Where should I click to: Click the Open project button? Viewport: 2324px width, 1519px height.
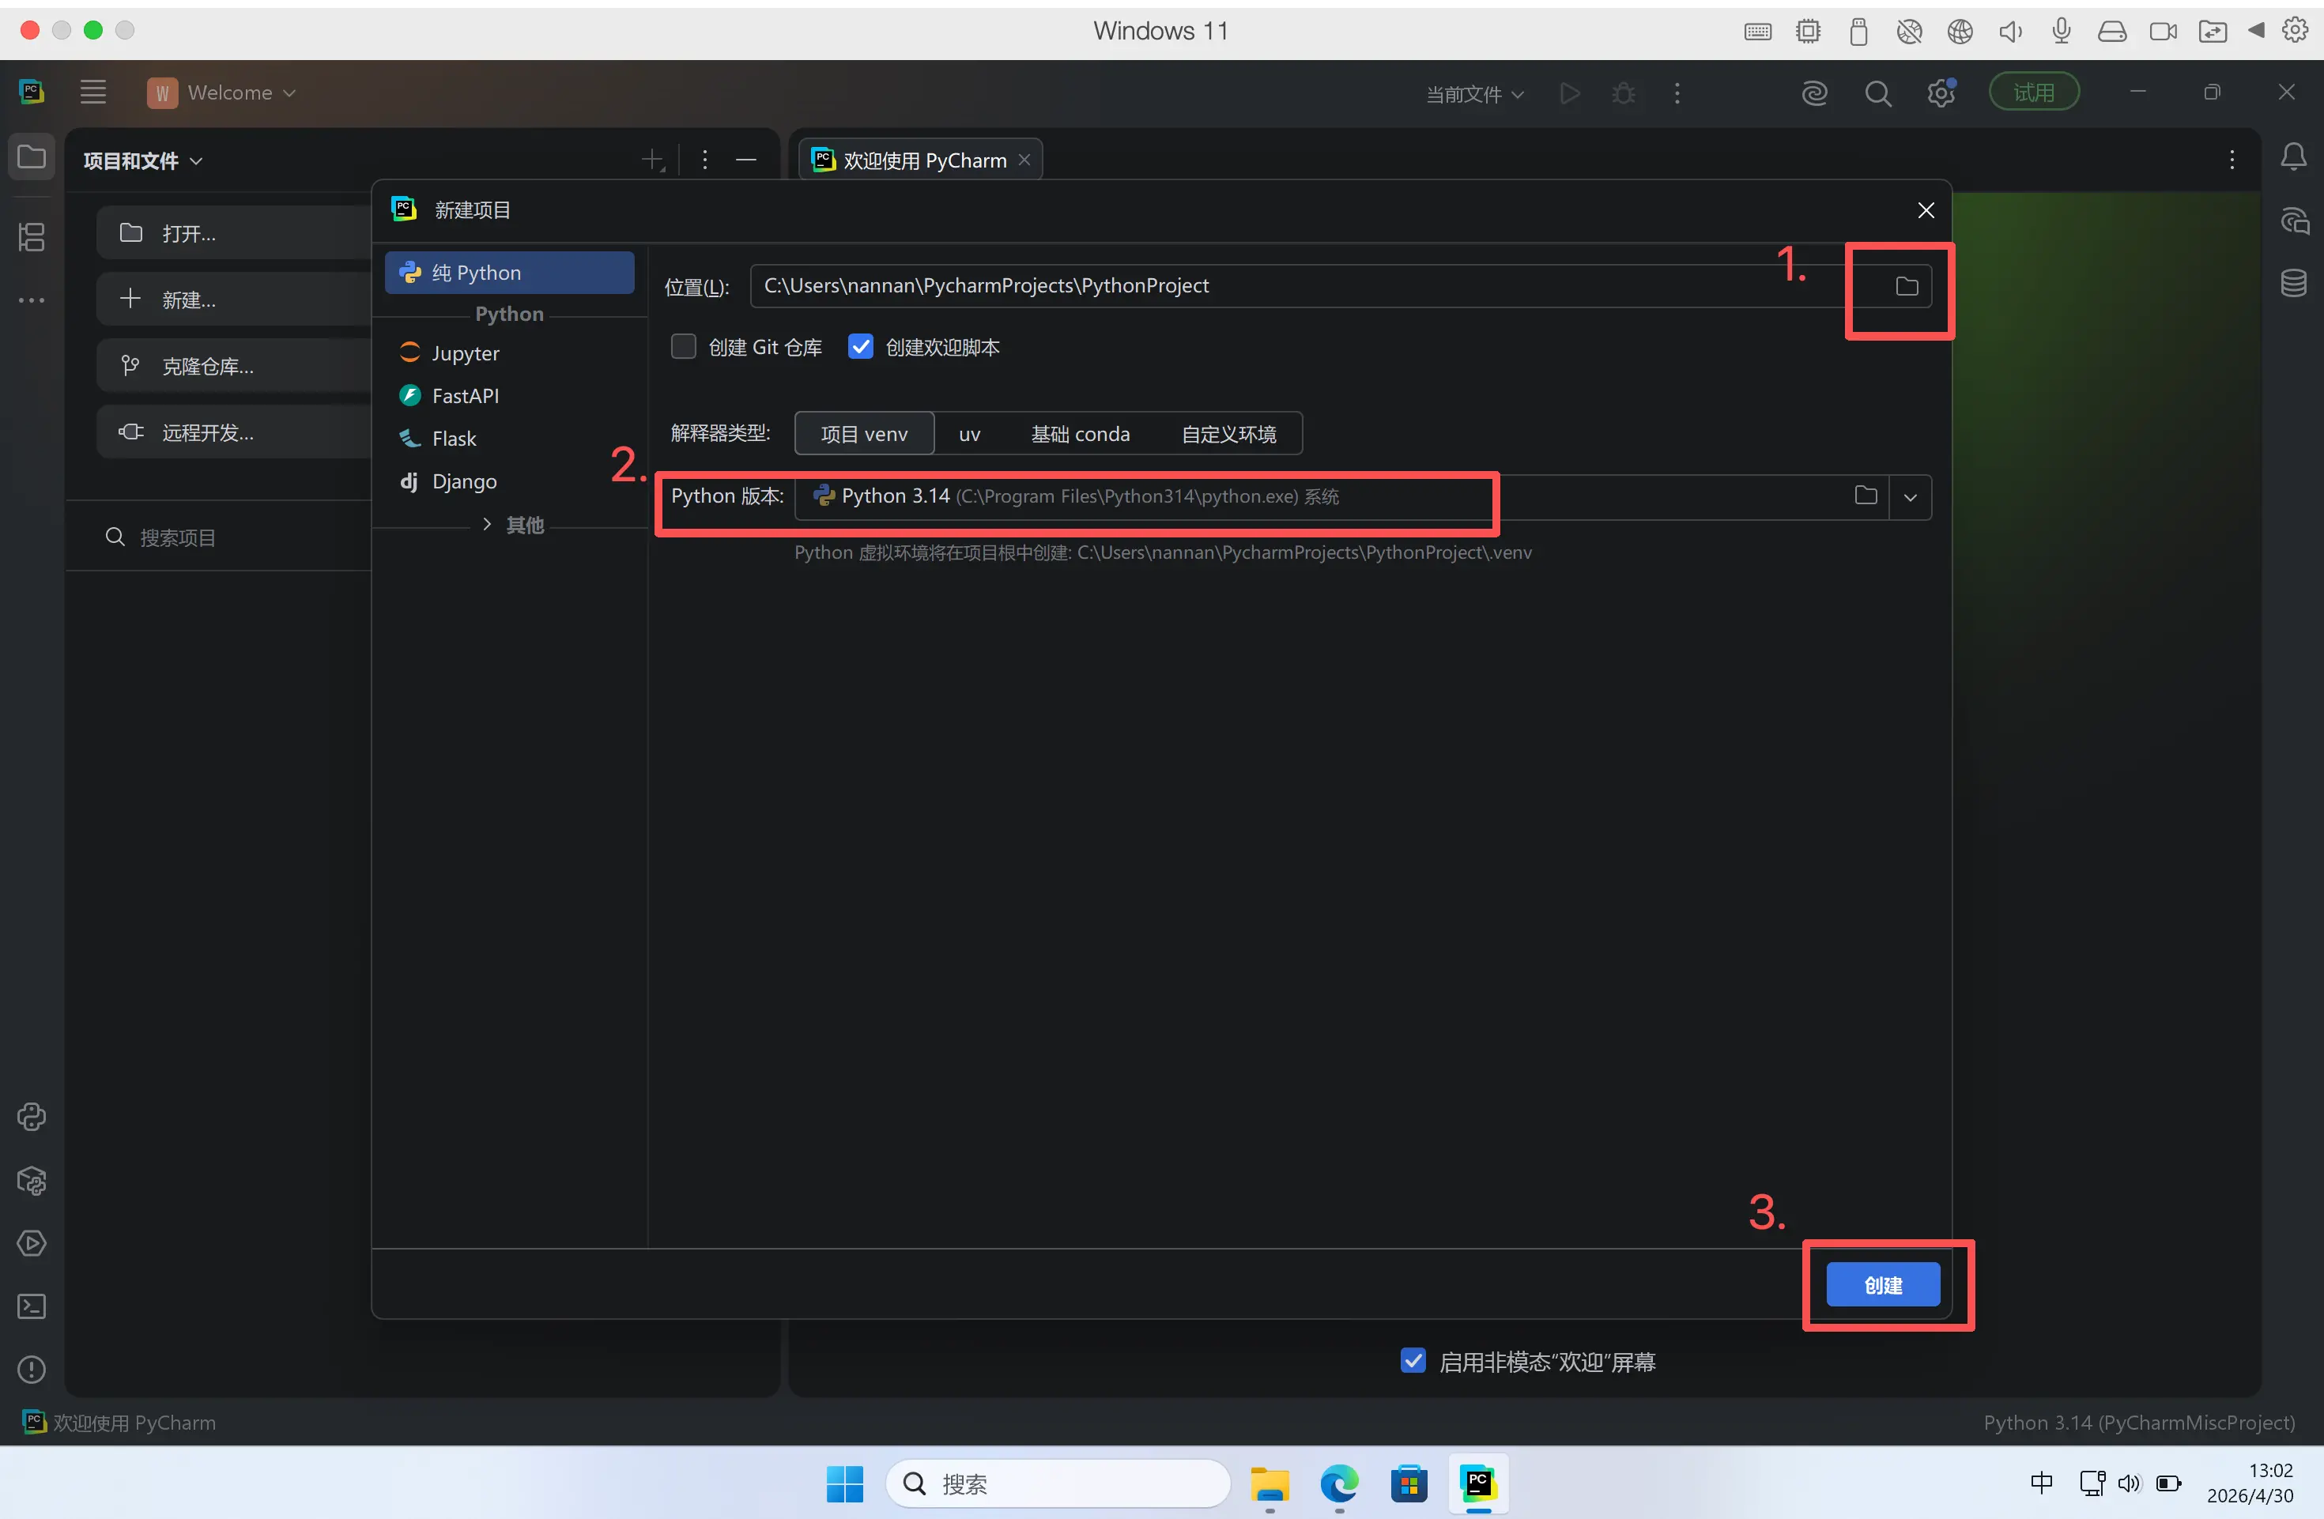pyautogui.click(x=234, y=233)
